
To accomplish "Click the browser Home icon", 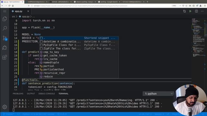I will click(x=13, y=6).
